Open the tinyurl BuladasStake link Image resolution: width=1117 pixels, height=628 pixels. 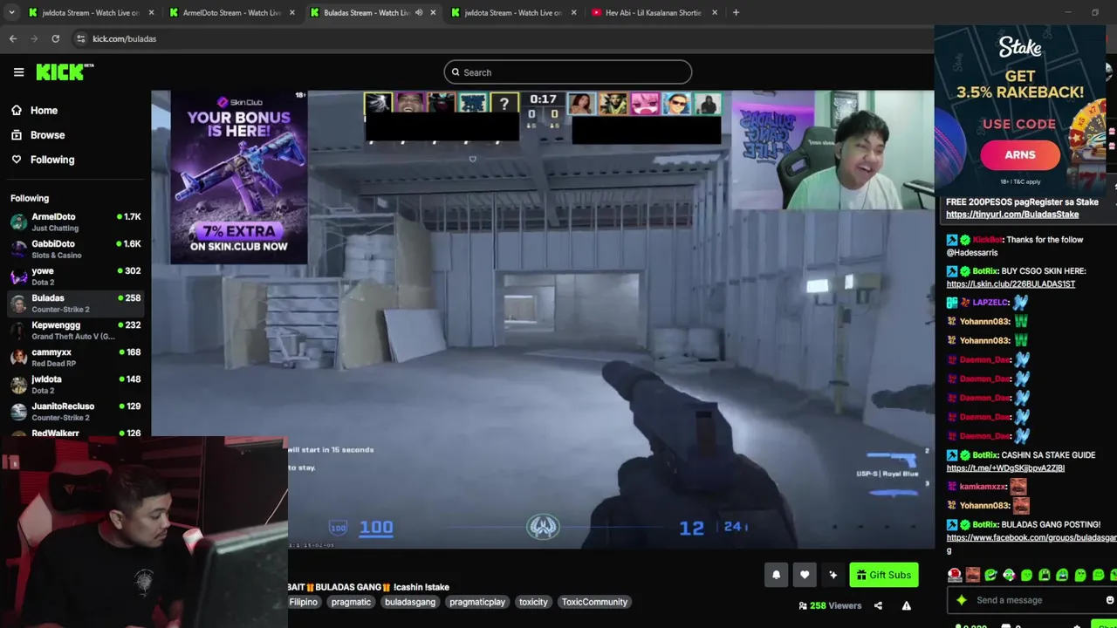pos(1012,214)
